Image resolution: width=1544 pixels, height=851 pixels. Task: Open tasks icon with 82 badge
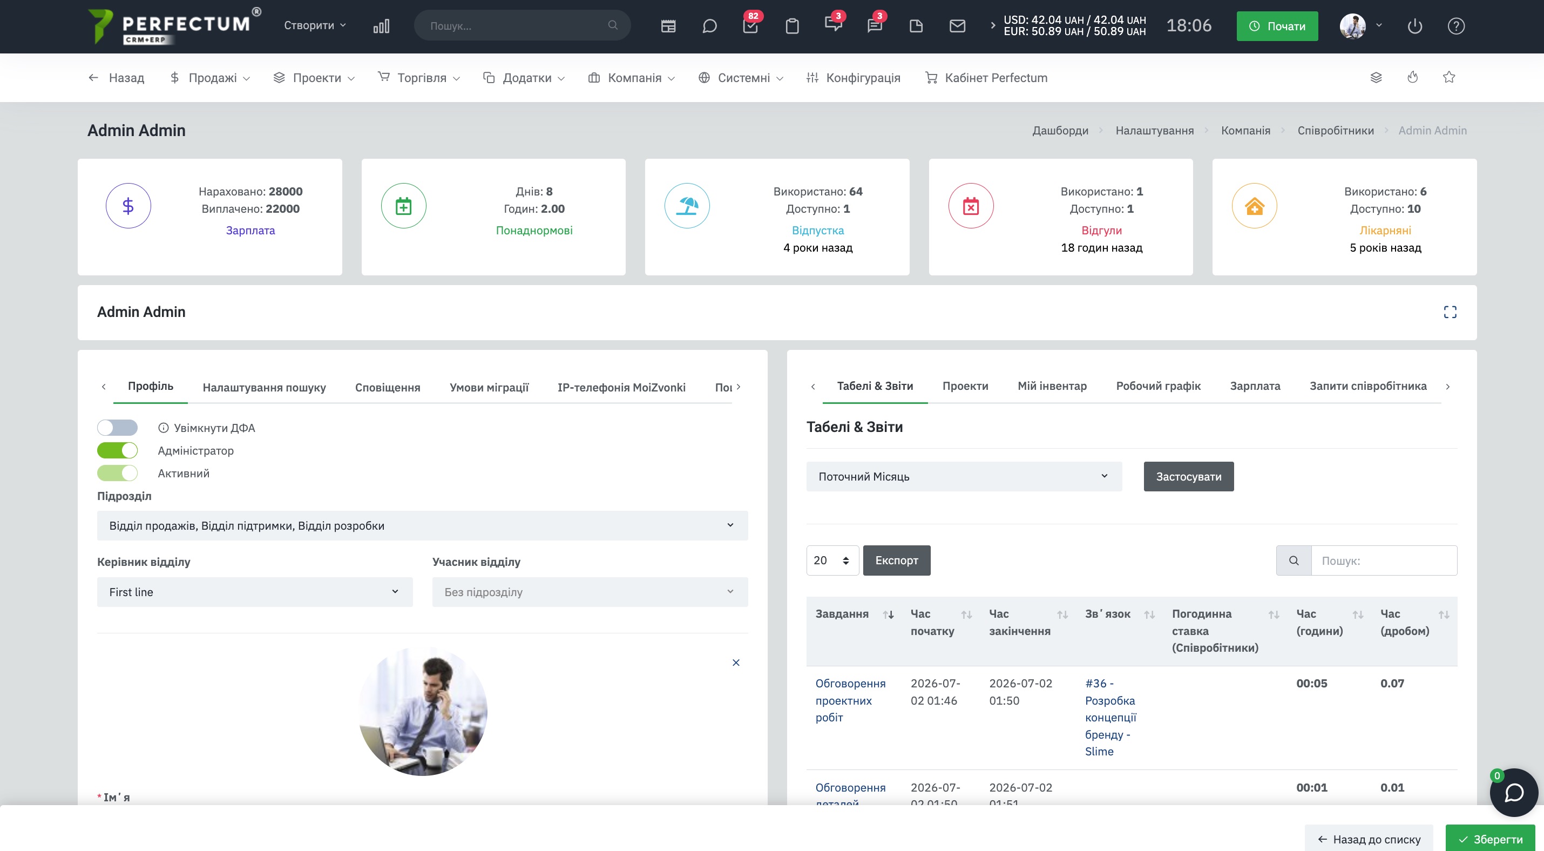coord(750,26)
